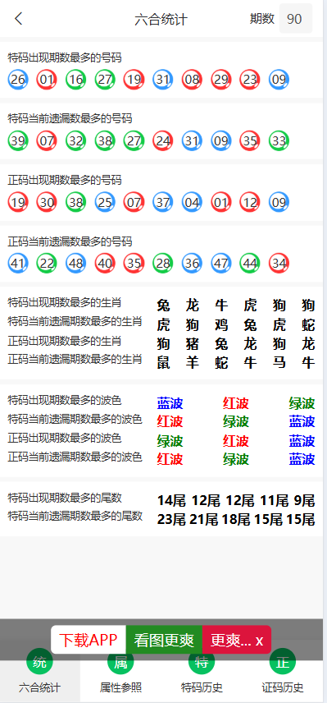Viewport: 327px width, 703px height.
Task: Select green ball 22
Action: 47,264
